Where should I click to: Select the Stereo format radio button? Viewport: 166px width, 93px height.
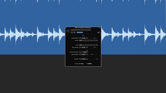[x=80, y=64]
